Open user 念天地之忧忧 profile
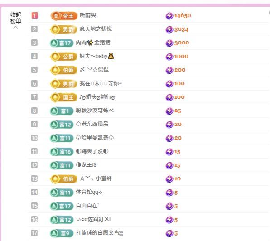The height and width of the screenshot is (241, 270). click(x=96, y=29)
